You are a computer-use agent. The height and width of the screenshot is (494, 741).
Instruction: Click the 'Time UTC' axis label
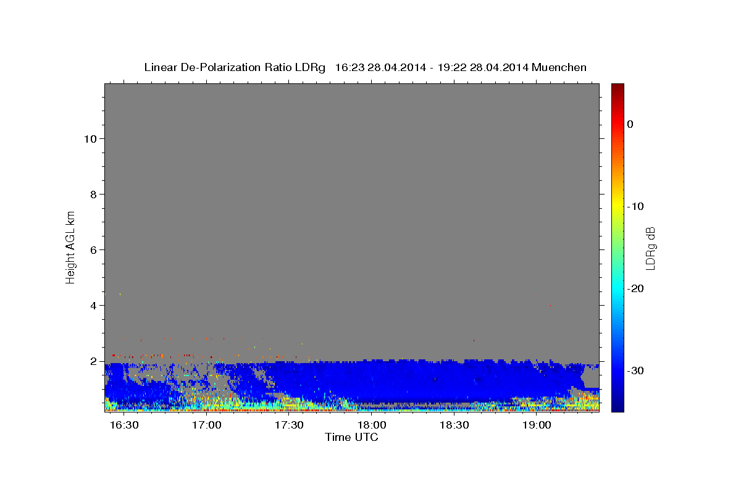click(x=351, y=437)
